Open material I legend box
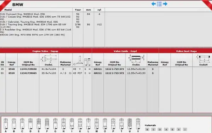Viewport: 212px width, 133px height. coord(185,129)
